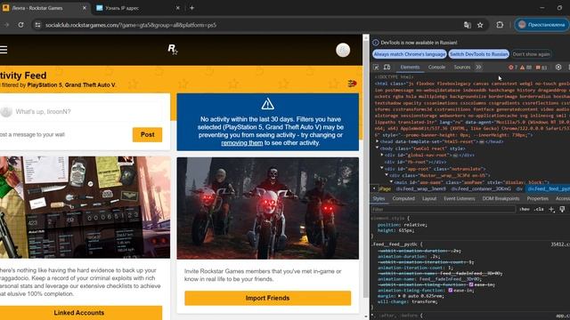Image resolution: width=570 pixels, height=320 pixels.
Task: Show more DevTools tabs via double chevron
Action: pos(479,68)
